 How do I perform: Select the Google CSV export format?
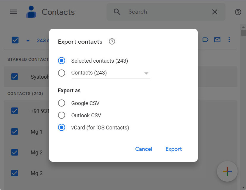click(62, 103)
